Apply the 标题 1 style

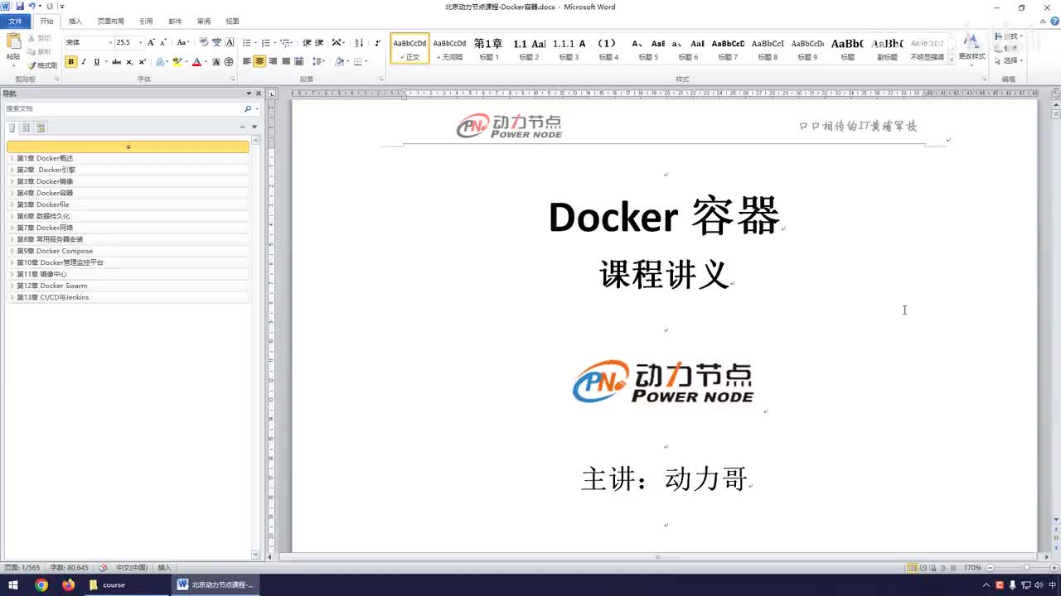(489, 49)
